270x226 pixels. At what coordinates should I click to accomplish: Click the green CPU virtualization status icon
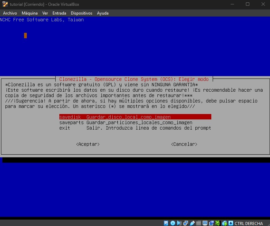tap(217, 223)
